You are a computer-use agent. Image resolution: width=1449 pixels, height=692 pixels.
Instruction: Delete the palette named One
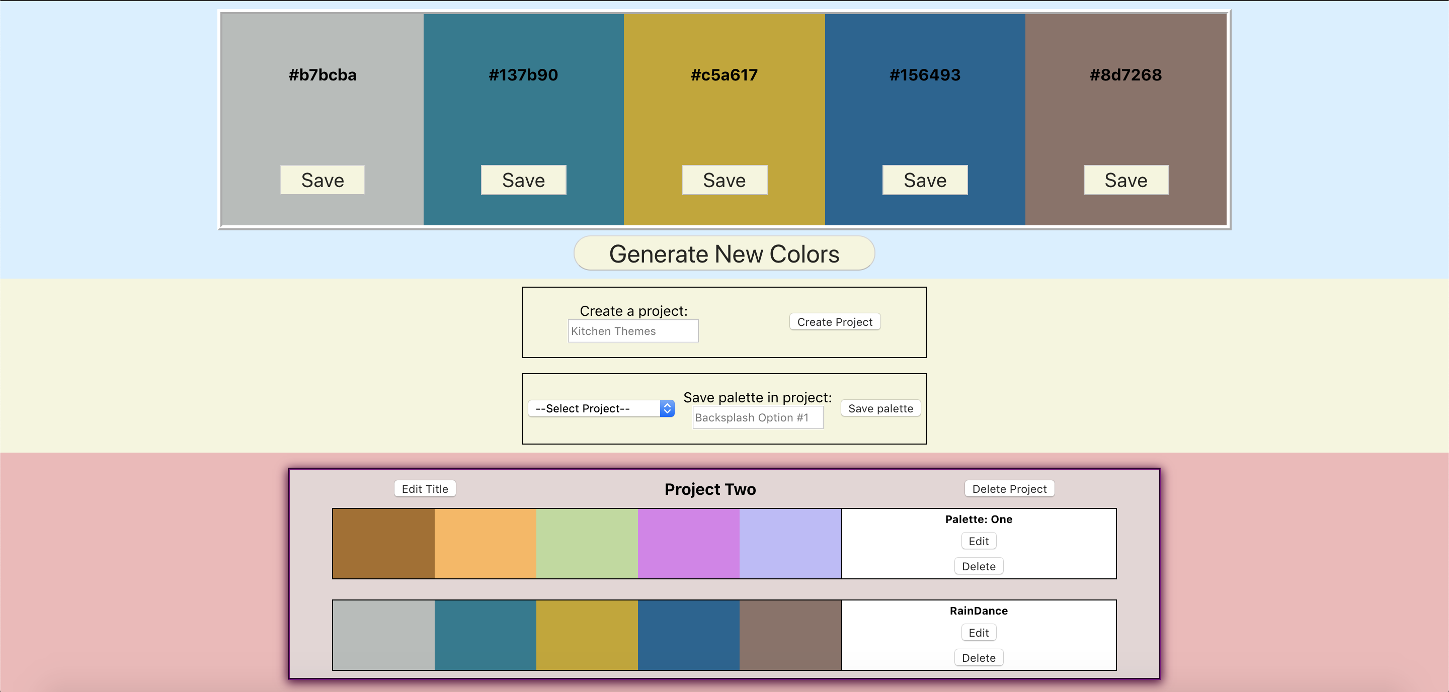pos(978,566)
